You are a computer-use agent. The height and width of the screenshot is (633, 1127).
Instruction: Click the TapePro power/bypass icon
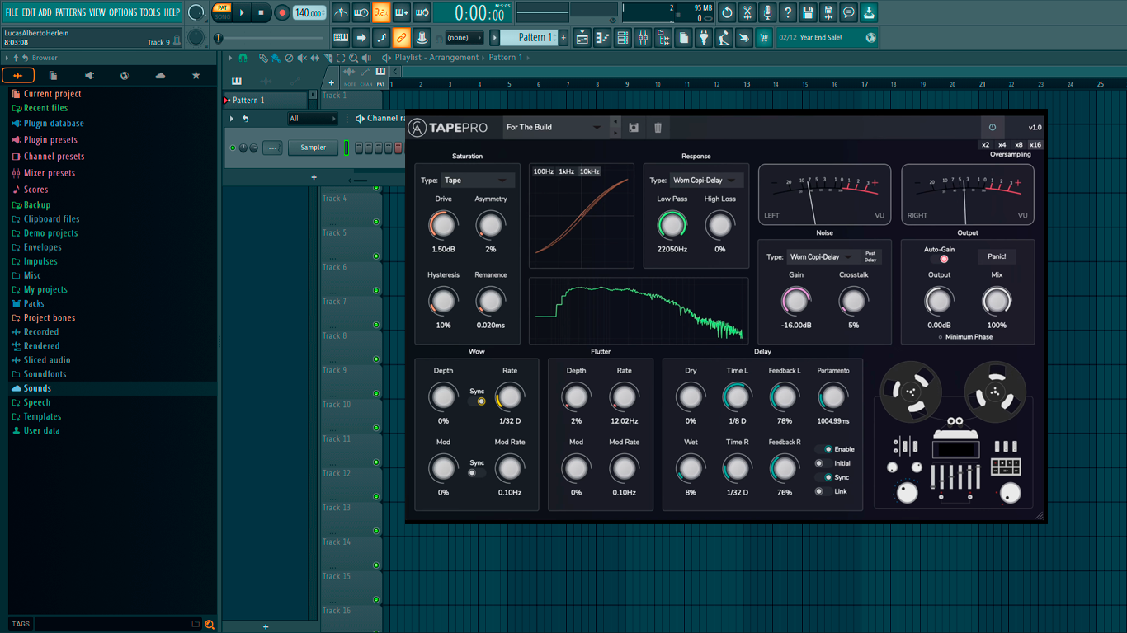993,128
